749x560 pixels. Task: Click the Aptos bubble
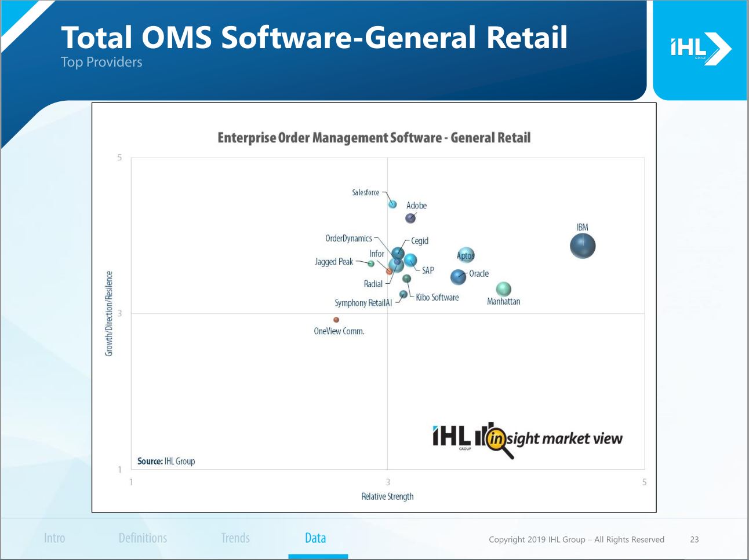tap(466, 255)
